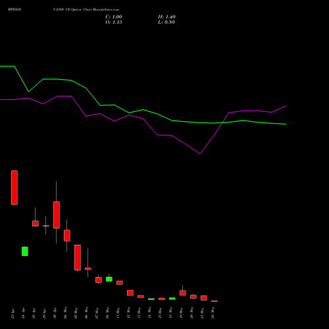Click the MPHASI symbol text in the header
329x329 pixels.
pos(14,10)
